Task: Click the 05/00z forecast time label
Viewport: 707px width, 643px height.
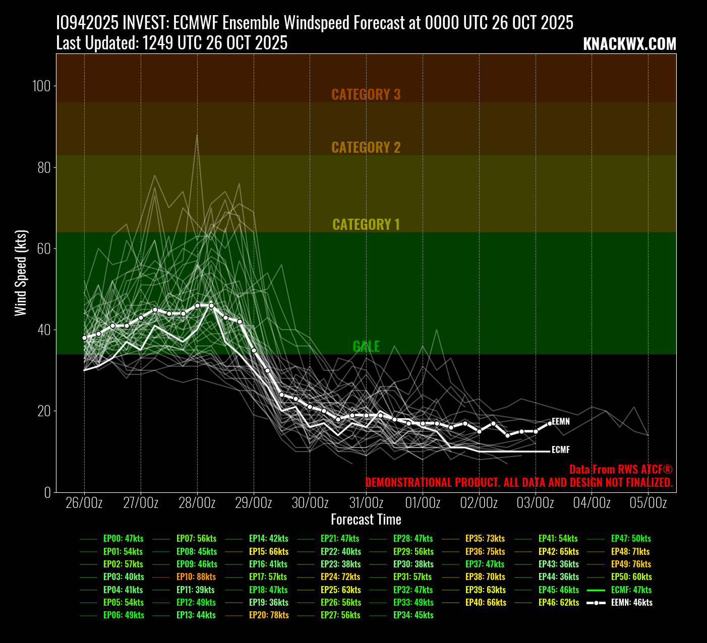Action: [x=649, y=503]
